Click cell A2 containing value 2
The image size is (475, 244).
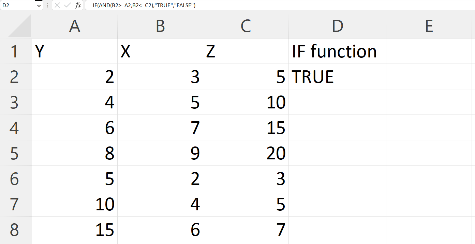75,77
